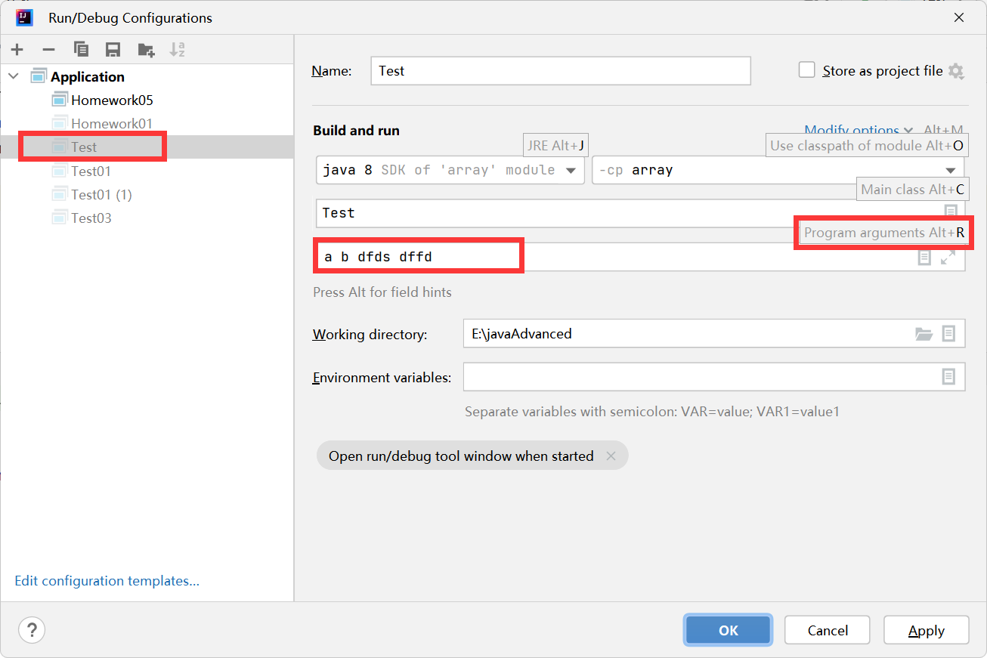Click the Apply button
Screen dimensions: 987x658
click(926, 630)
